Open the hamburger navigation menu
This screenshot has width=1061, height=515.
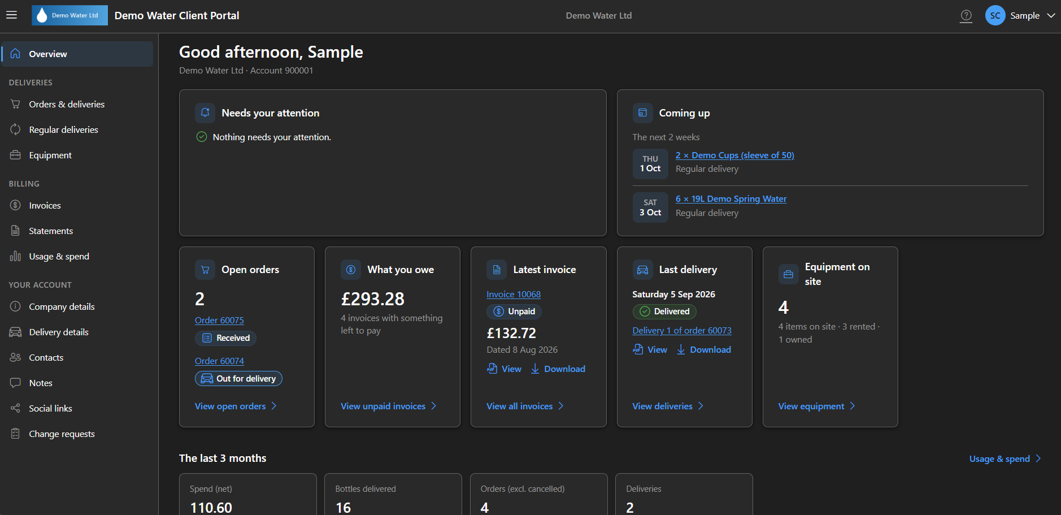[11, 15]
